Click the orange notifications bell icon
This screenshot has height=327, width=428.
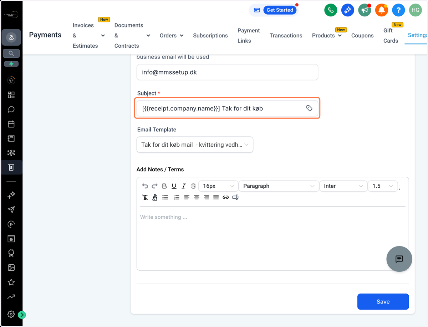(381, 10)
